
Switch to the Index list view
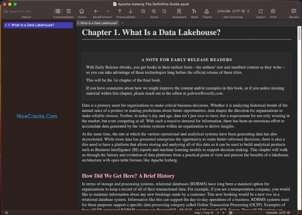(x=68, y=11)
